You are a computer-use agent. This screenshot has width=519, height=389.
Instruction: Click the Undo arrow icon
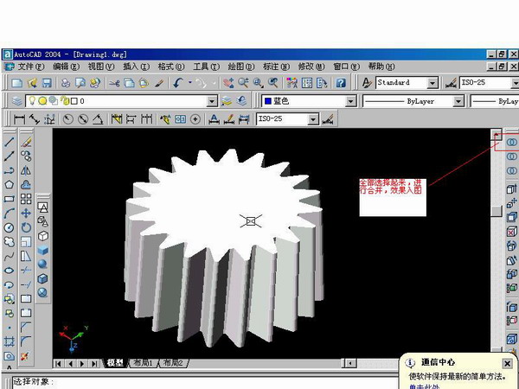coord(179,82)
